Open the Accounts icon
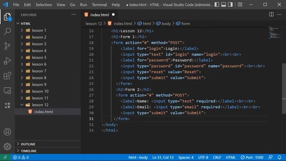Image resolution: width=286 pixels, height=161 pixels. (7, 131)
